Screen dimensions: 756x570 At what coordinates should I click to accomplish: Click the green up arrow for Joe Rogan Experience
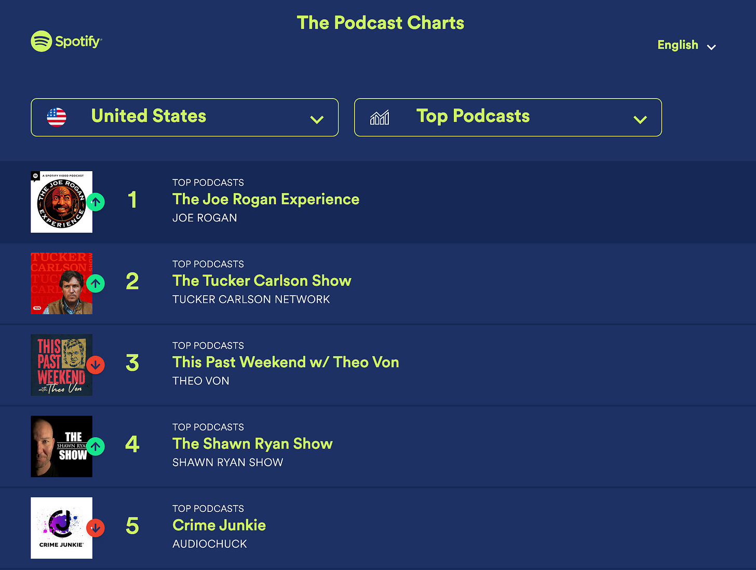tap(96, 202)
